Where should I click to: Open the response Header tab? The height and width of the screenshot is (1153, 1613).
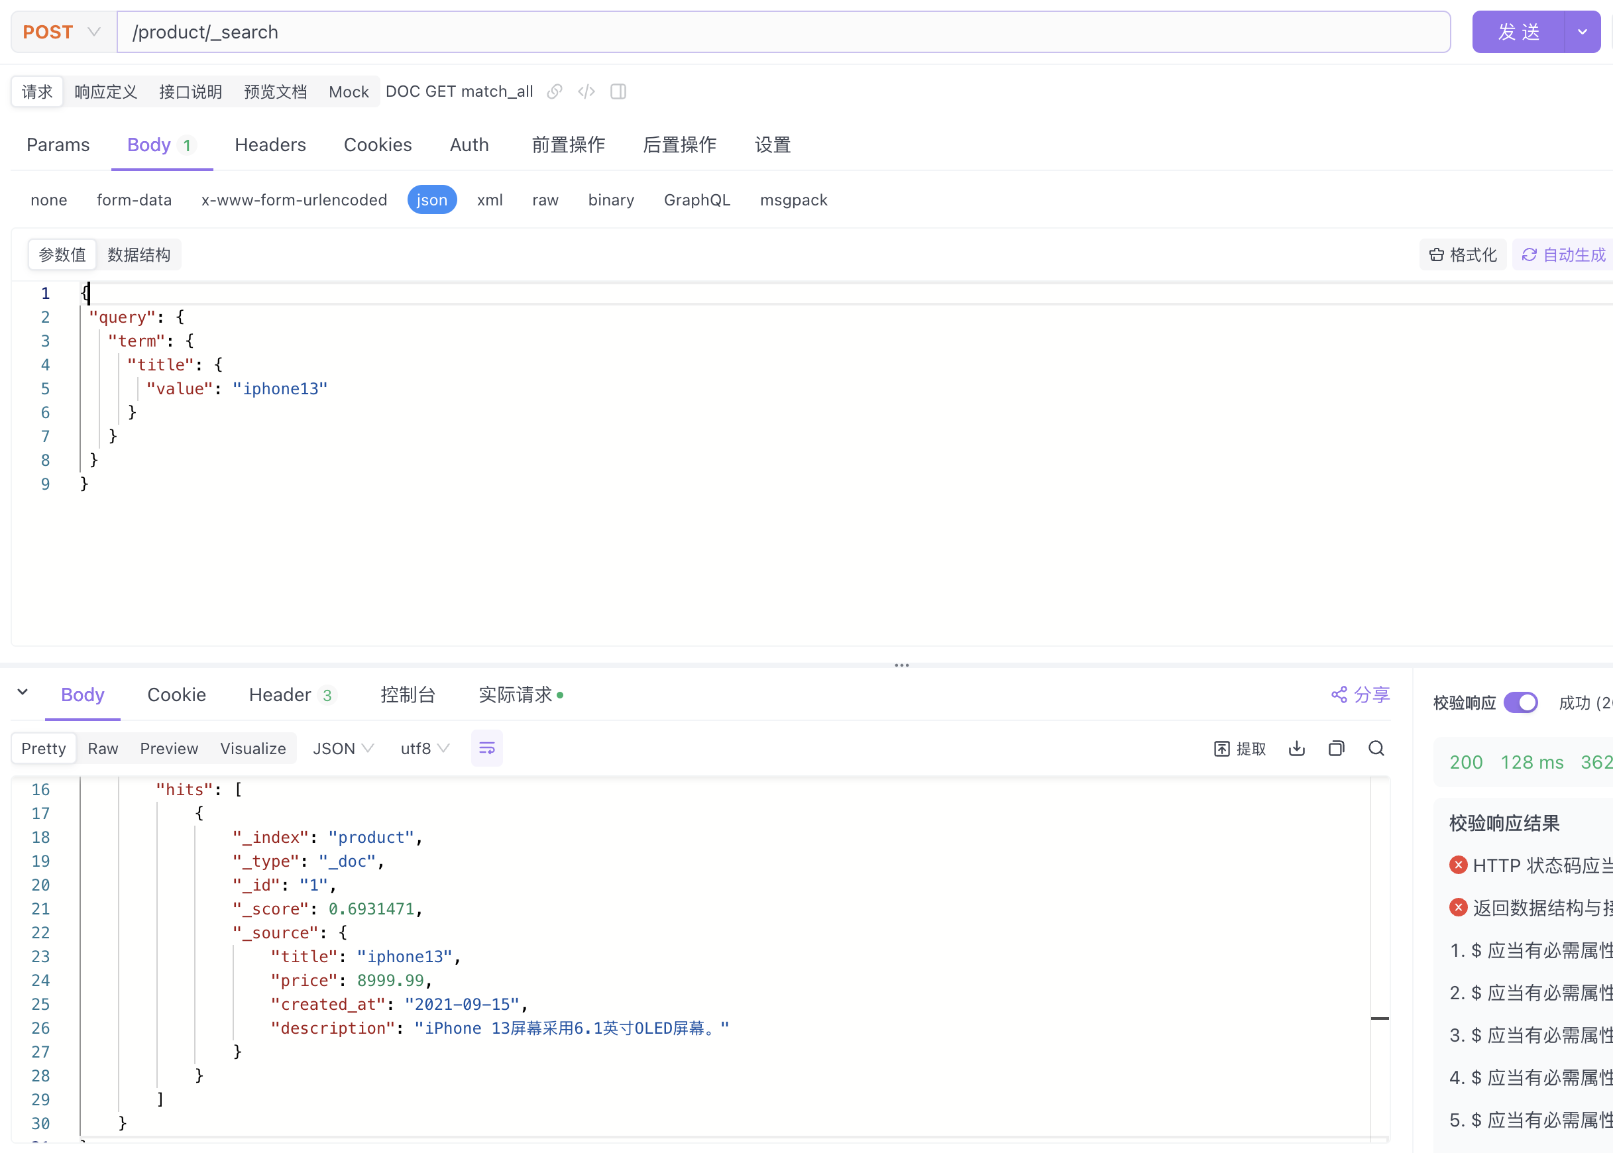pyautogui.click(x=292, y=694)
